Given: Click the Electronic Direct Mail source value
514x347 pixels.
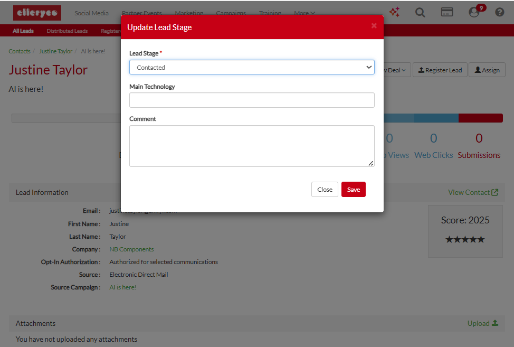Looking at the screenshot, I should (139, 275).
